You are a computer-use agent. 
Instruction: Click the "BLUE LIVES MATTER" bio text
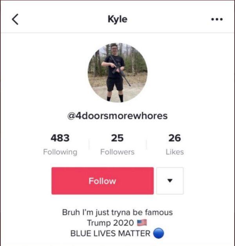(x=110, y=233)
